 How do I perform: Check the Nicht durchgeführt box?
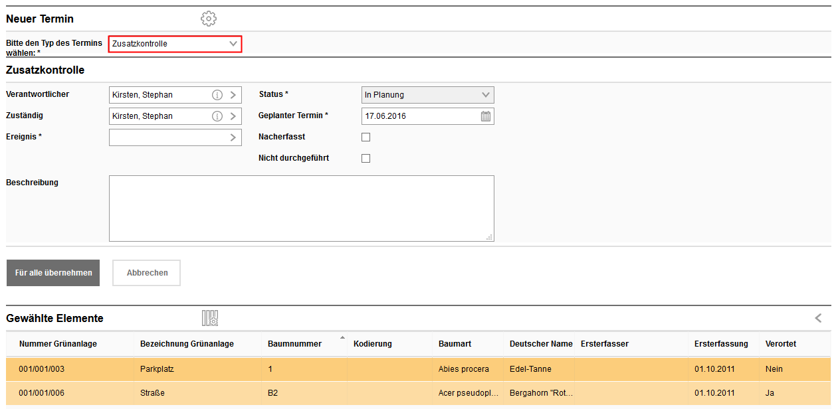[x=366, y=159]
